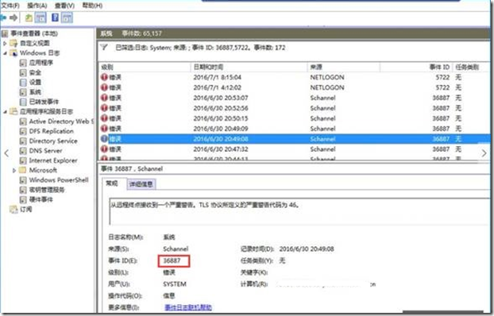This screenshot has height=316, width=494.
Task: Select the event dated 2016/7/1 8:15:04
Action: coord(294,77)
